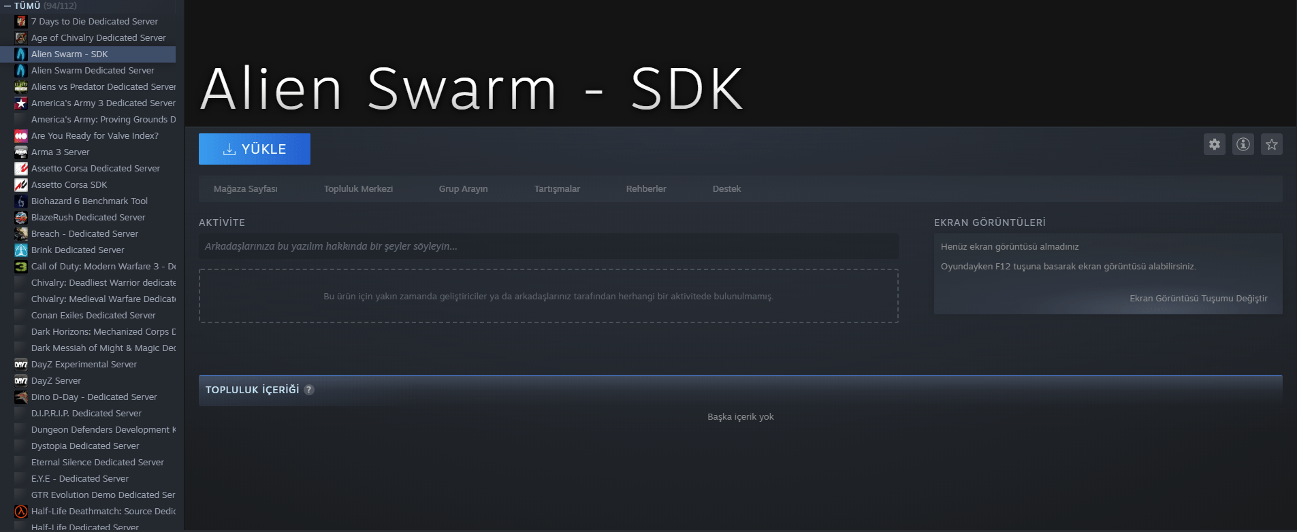The width and height of the screenshot is (1297, 532).
Task: Click the Age of Chivalry server icon
Action: point(21,37)
